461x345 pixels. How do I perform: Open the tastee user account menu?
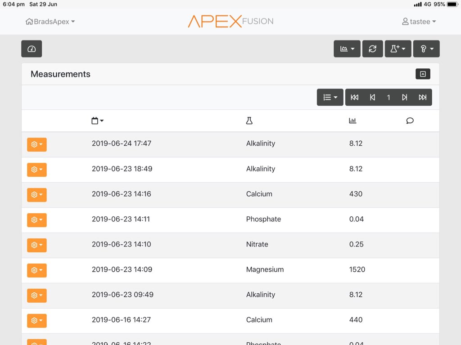[x=419, y=22]
